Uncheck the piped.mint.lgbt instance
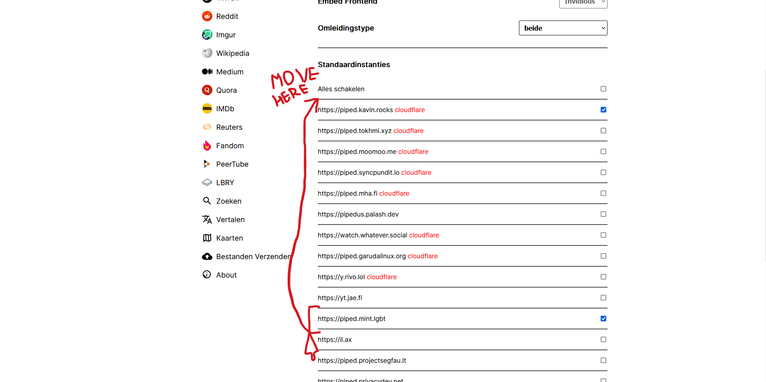 (x=603, y=319)
